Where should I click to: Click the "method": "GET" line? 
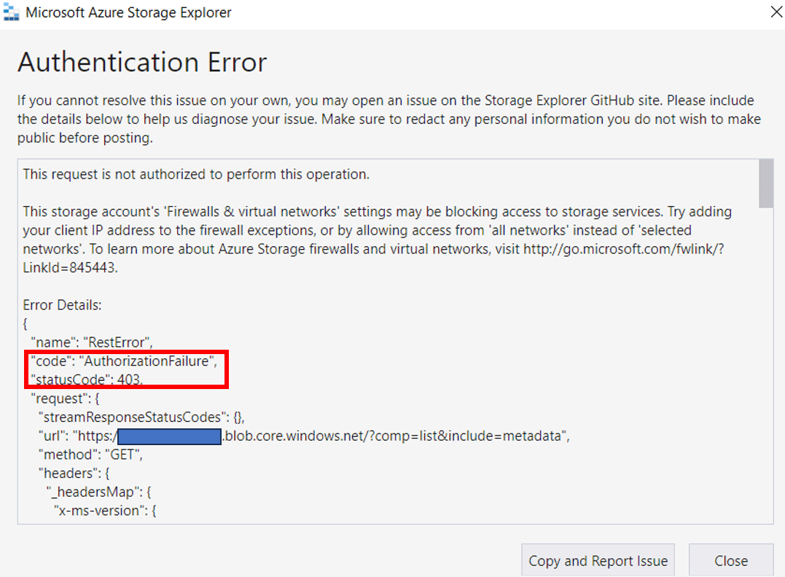tap(90, 455)
